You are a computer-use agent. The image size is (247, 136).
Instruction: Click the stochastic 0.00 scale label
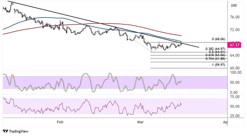point(234,93)
